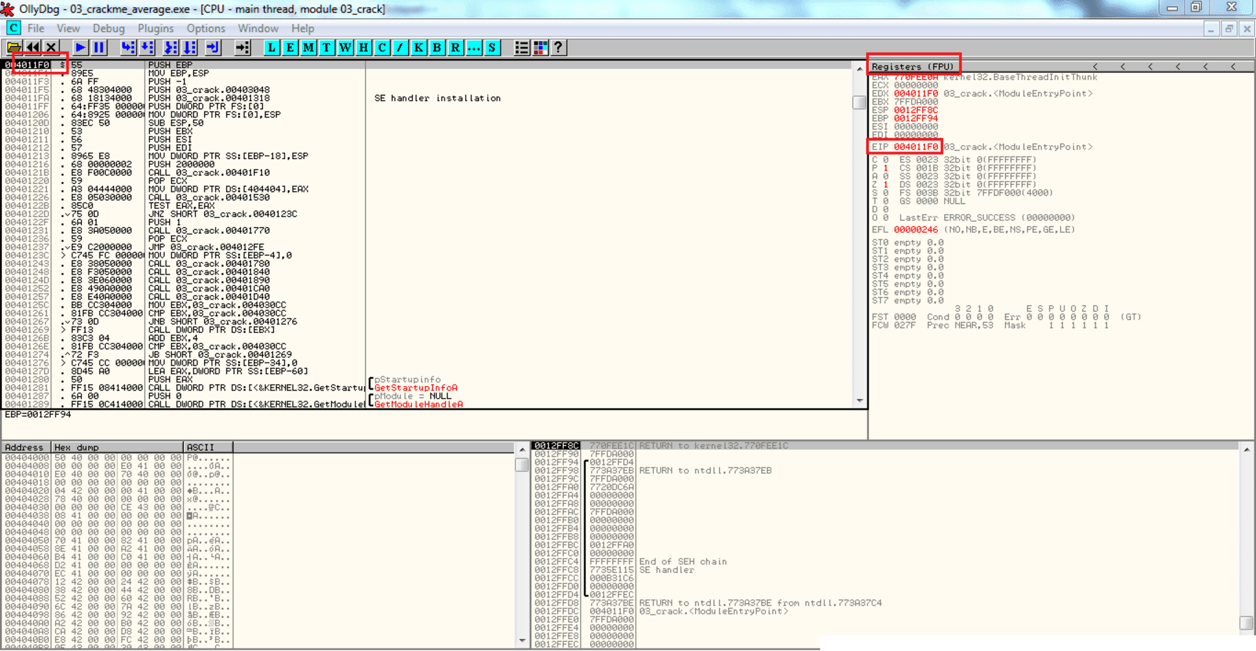Select the GetStartupInfoA comment text
Screen dimensions: 1256x651
416,388
